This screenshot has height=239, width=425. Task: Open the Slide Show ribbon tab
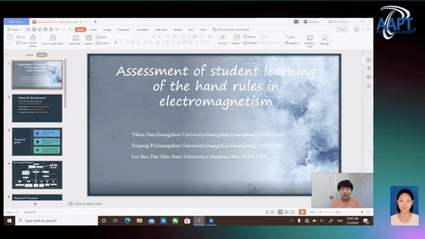[161, 29]
